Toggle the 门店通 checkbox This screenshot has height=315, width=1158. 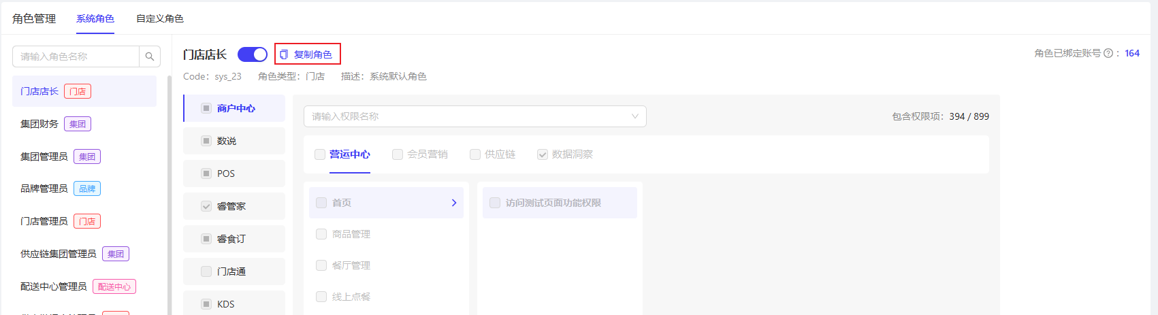(x=206, y=271)
